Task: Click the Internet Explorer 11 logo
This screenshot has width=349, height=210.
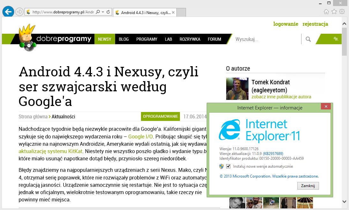Action: click(x=260, y=130)
